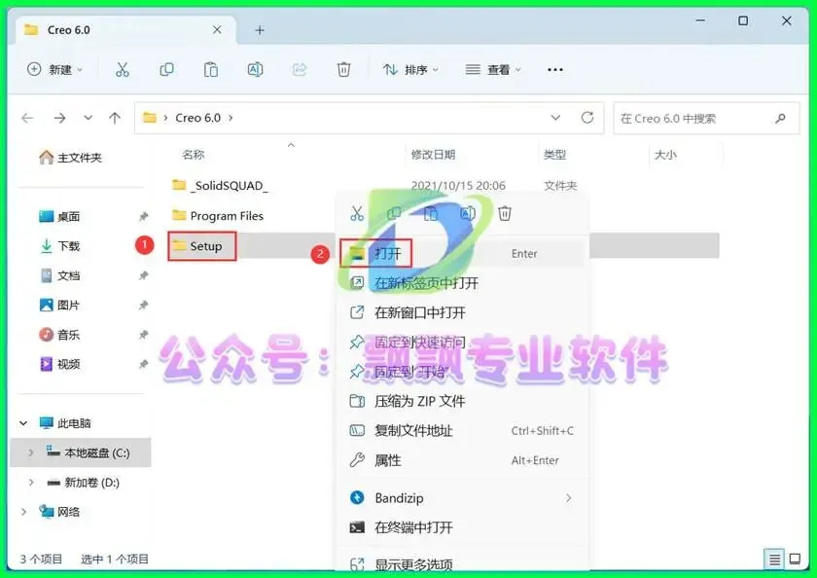Expand 本地磁盘 (C:) in the tree

tap(31, 452)
